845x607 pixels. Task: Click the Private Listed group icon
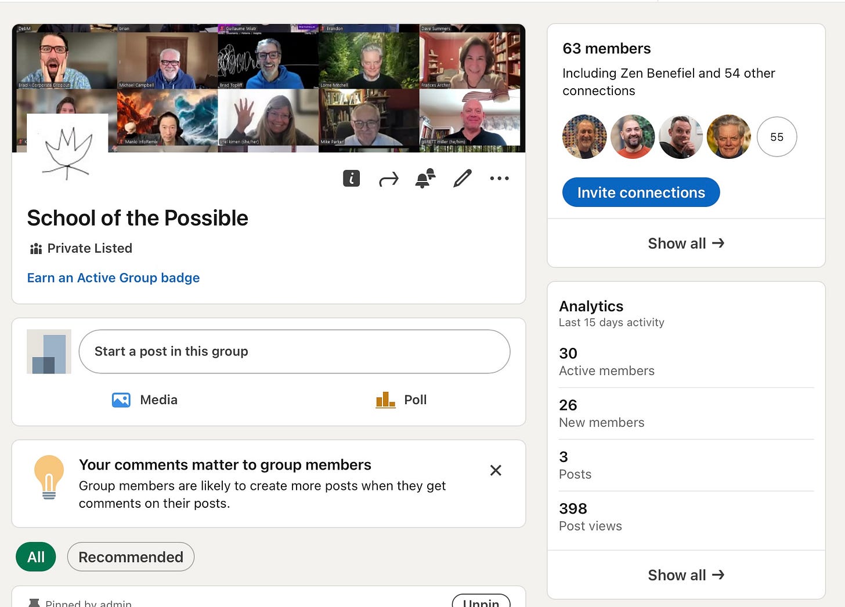click(x=36, y=249)
